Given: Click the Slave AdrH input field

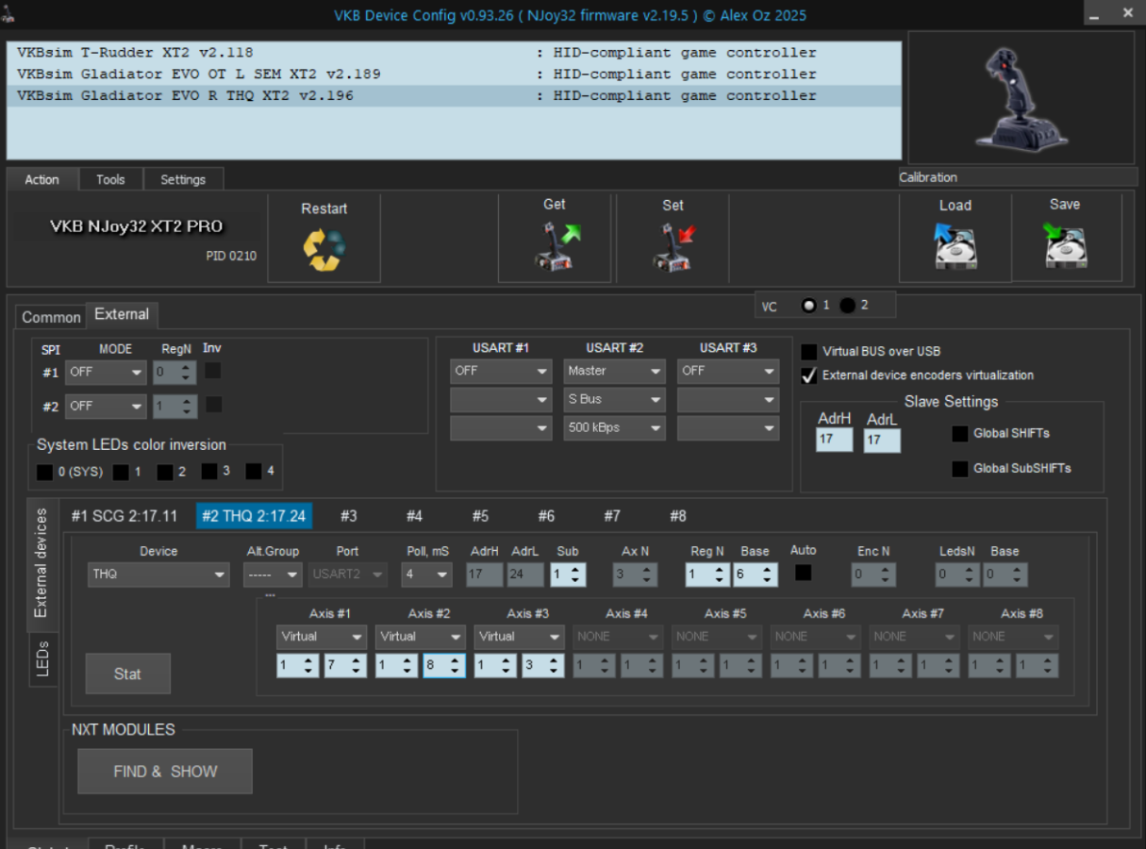Looking at the screenshot, I should [835, 440].
